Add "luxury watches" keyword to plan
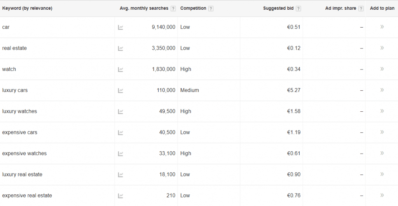Image resolution: width=398 pixels, height=206 pixels. point(382,111)
